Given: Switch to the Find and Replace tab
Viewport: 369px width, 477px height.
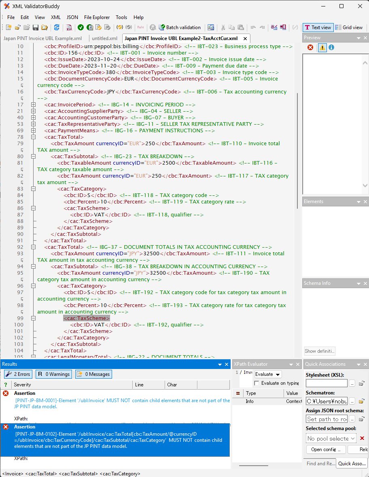Looking at the screenshot, I should click(x=320, y=463).
